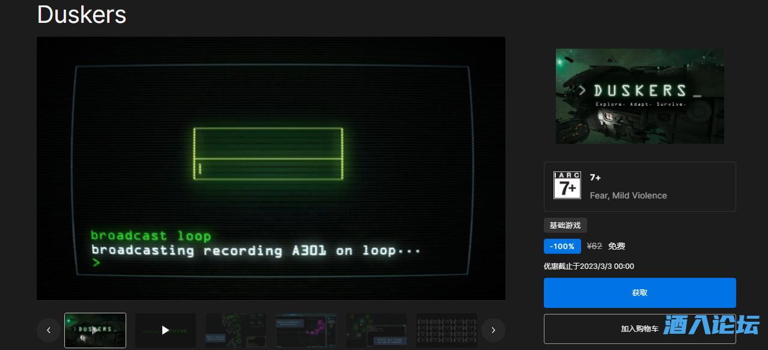The width and height of the screenshot is (768, 350).
Task: Click the main video preview area
Action: (270, 168)
